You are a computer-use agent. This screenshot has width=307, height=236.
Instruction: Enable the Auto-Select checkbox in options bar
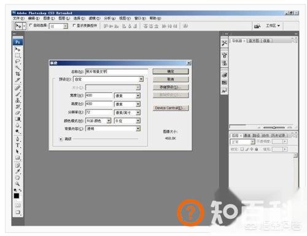[31, 25]
